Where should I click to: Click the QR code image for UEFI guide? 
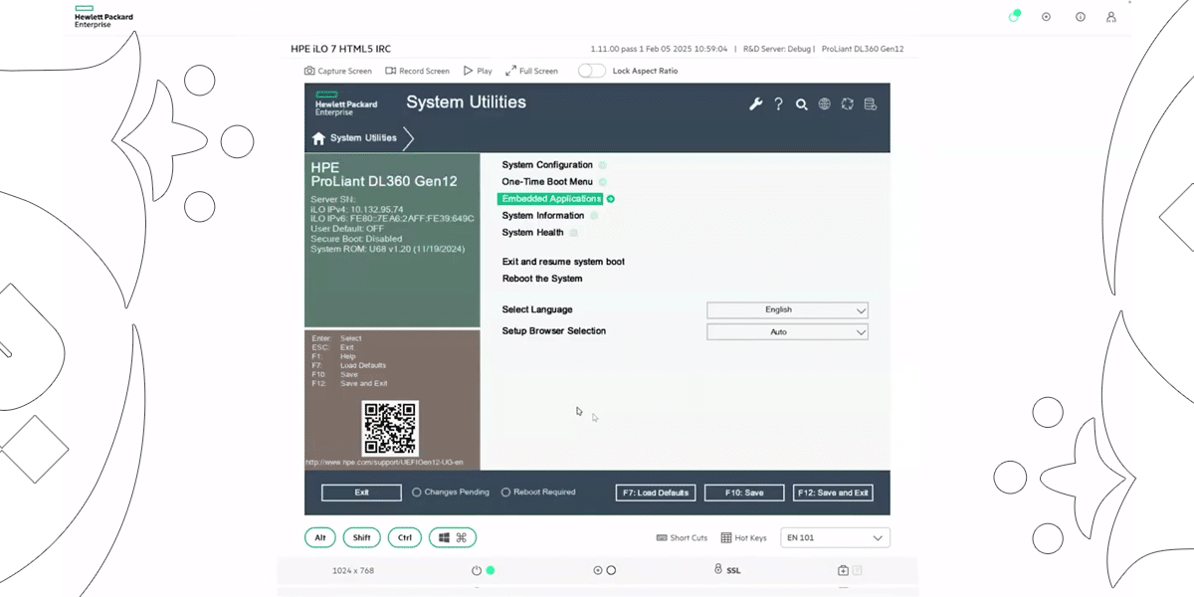(x=390, y=428)
